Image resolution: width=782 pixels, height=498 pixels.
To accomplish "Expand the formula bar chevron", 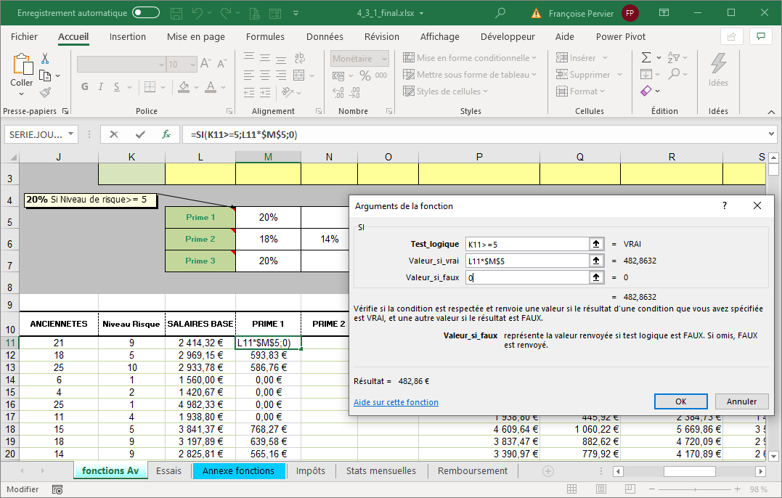I will coord(770,134).
